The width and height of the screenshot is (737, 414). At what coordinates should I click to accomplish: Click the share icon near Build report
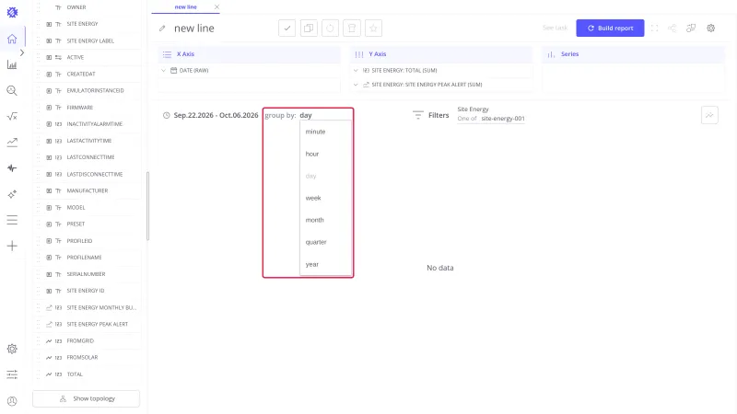point(673,29)
